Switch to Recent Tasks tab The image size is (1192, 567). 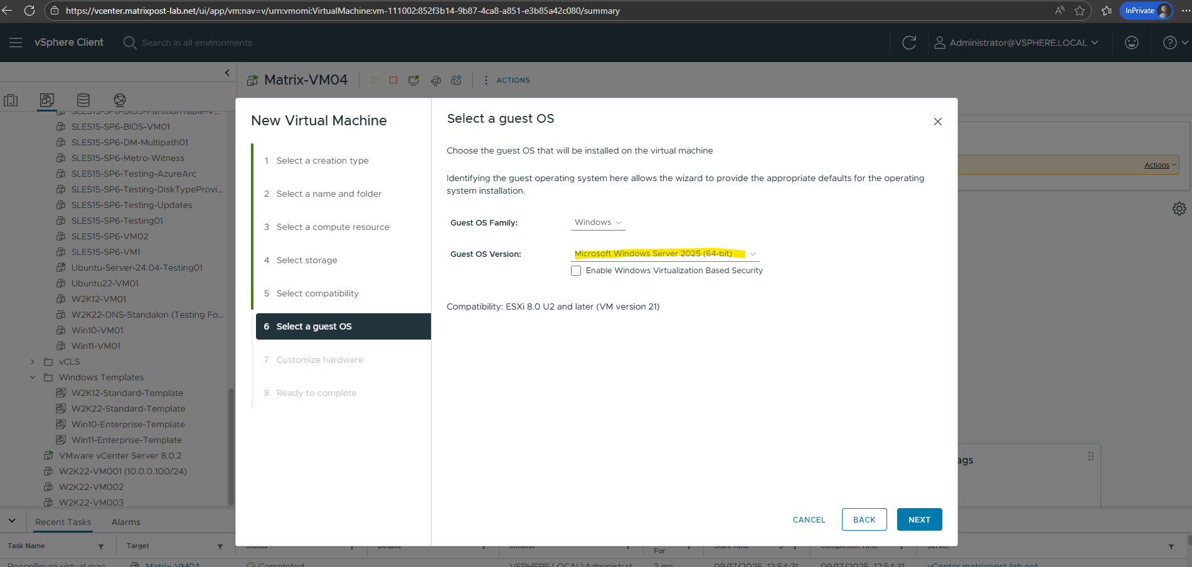[63, 522]
